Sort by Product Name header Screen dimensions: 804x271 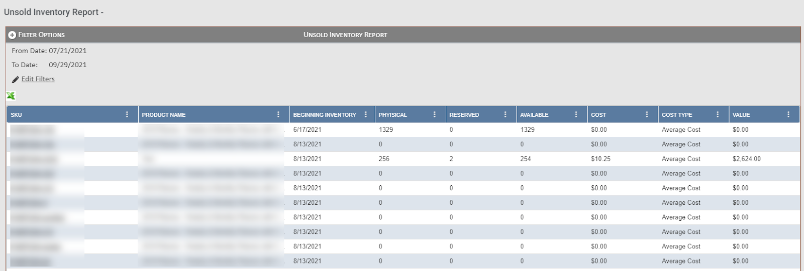point(164,115)
